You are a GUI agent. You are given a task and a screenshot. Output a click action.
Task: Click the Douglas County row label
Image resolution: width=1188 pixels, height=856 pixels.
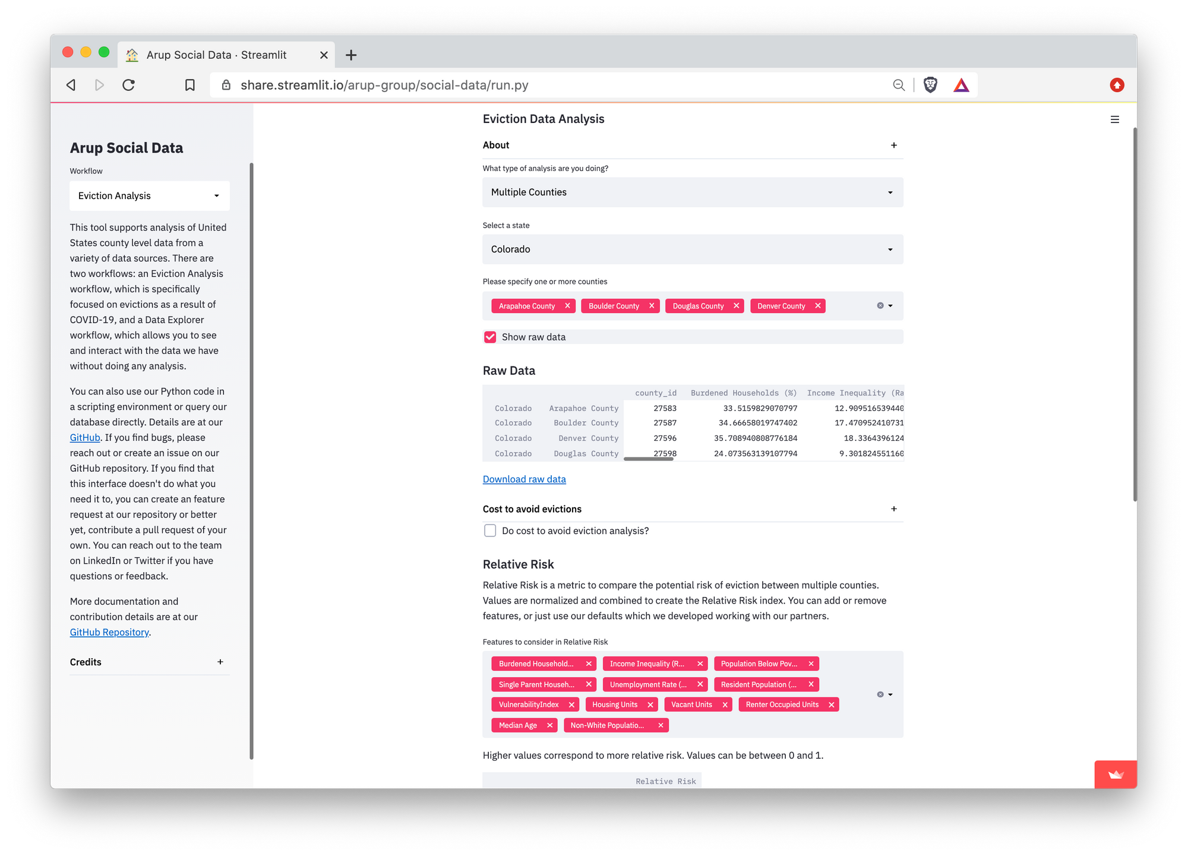pyautogui.click(x=586, y=453)
